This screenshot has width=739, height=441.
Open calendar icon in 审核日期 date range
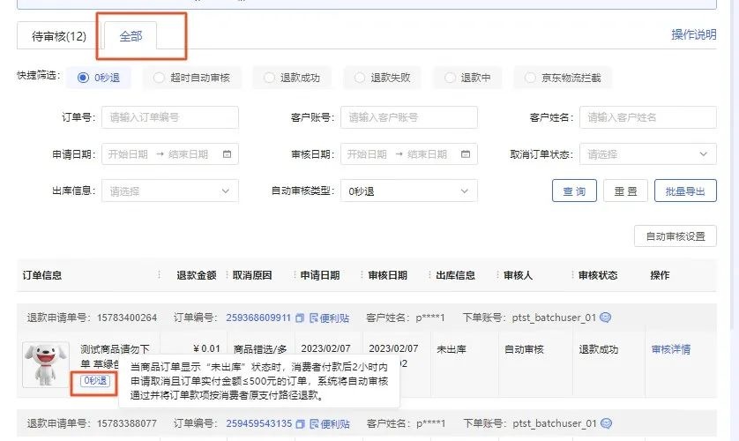pos(466,154)
